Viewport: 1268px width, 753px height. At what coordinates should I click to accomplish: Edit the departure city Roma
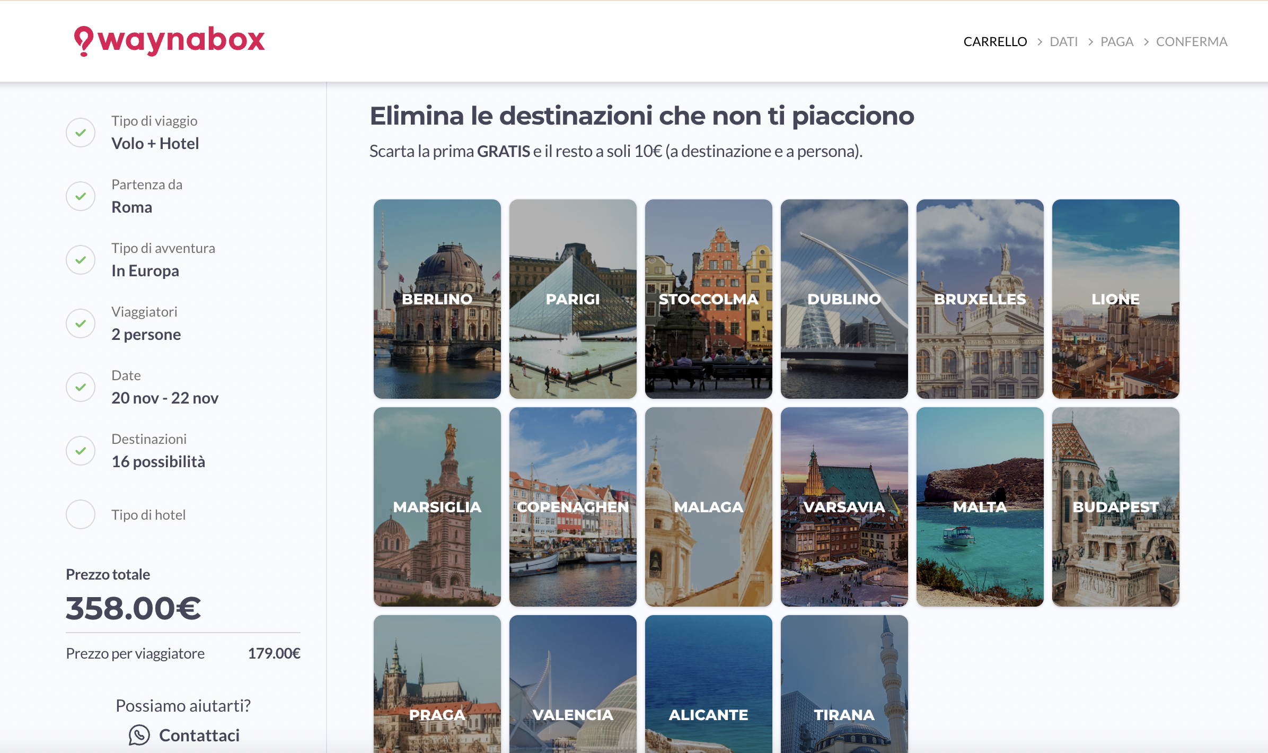(132, 207)
